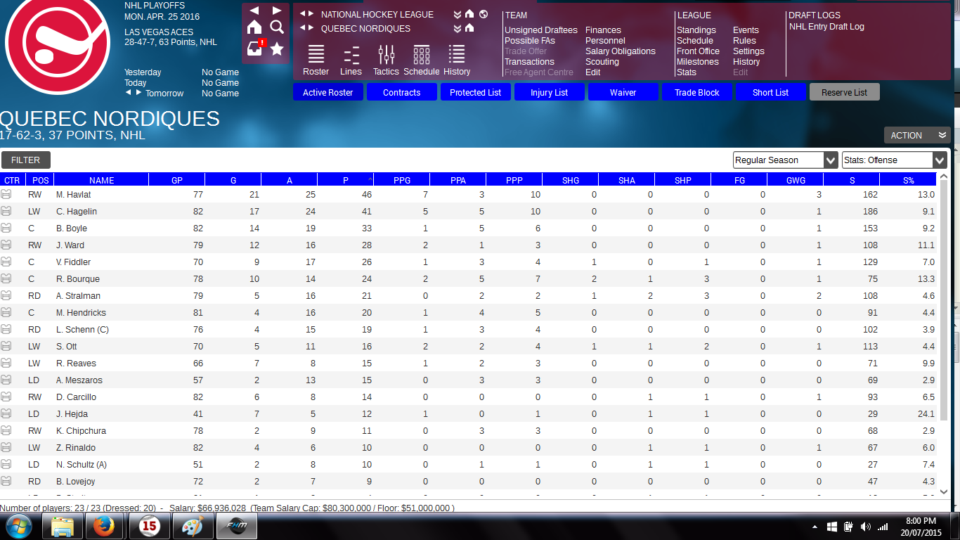Switch to next team with right arrow
Screen dimensions: 960x540
tap(311, 28)
